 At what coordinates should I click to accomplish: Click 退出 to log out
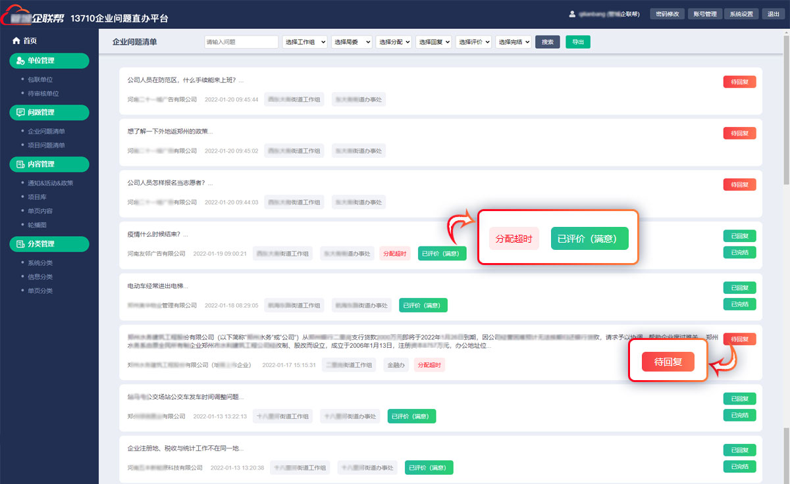click(771, 14)
